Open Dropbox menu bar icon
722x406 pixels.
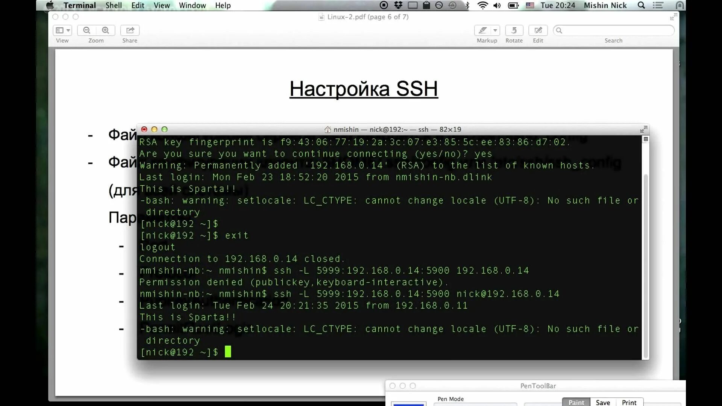[398, 5]
